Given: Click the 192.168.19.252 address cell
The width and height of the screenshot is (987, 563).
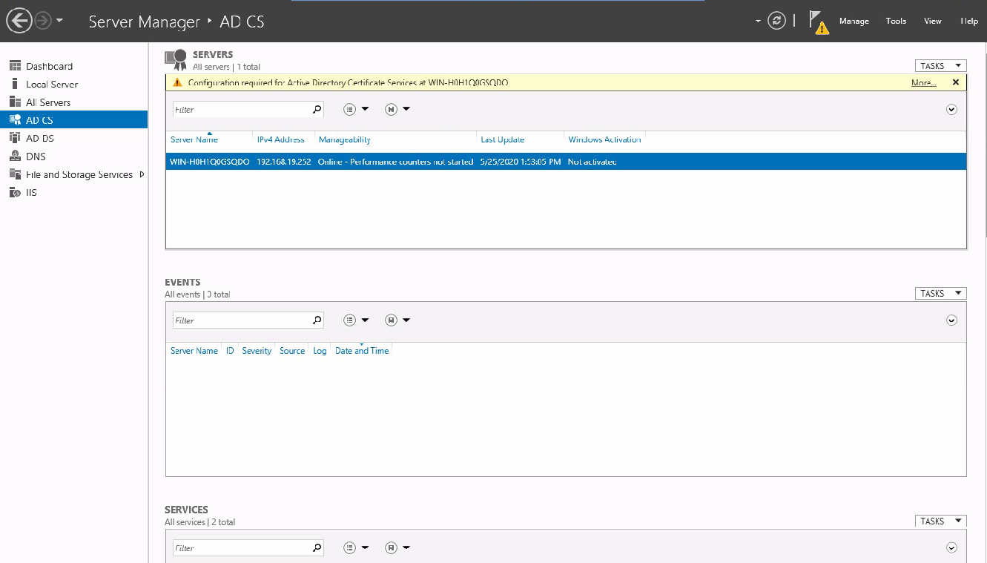Looking at the screenshot, I should coord(284,162).
